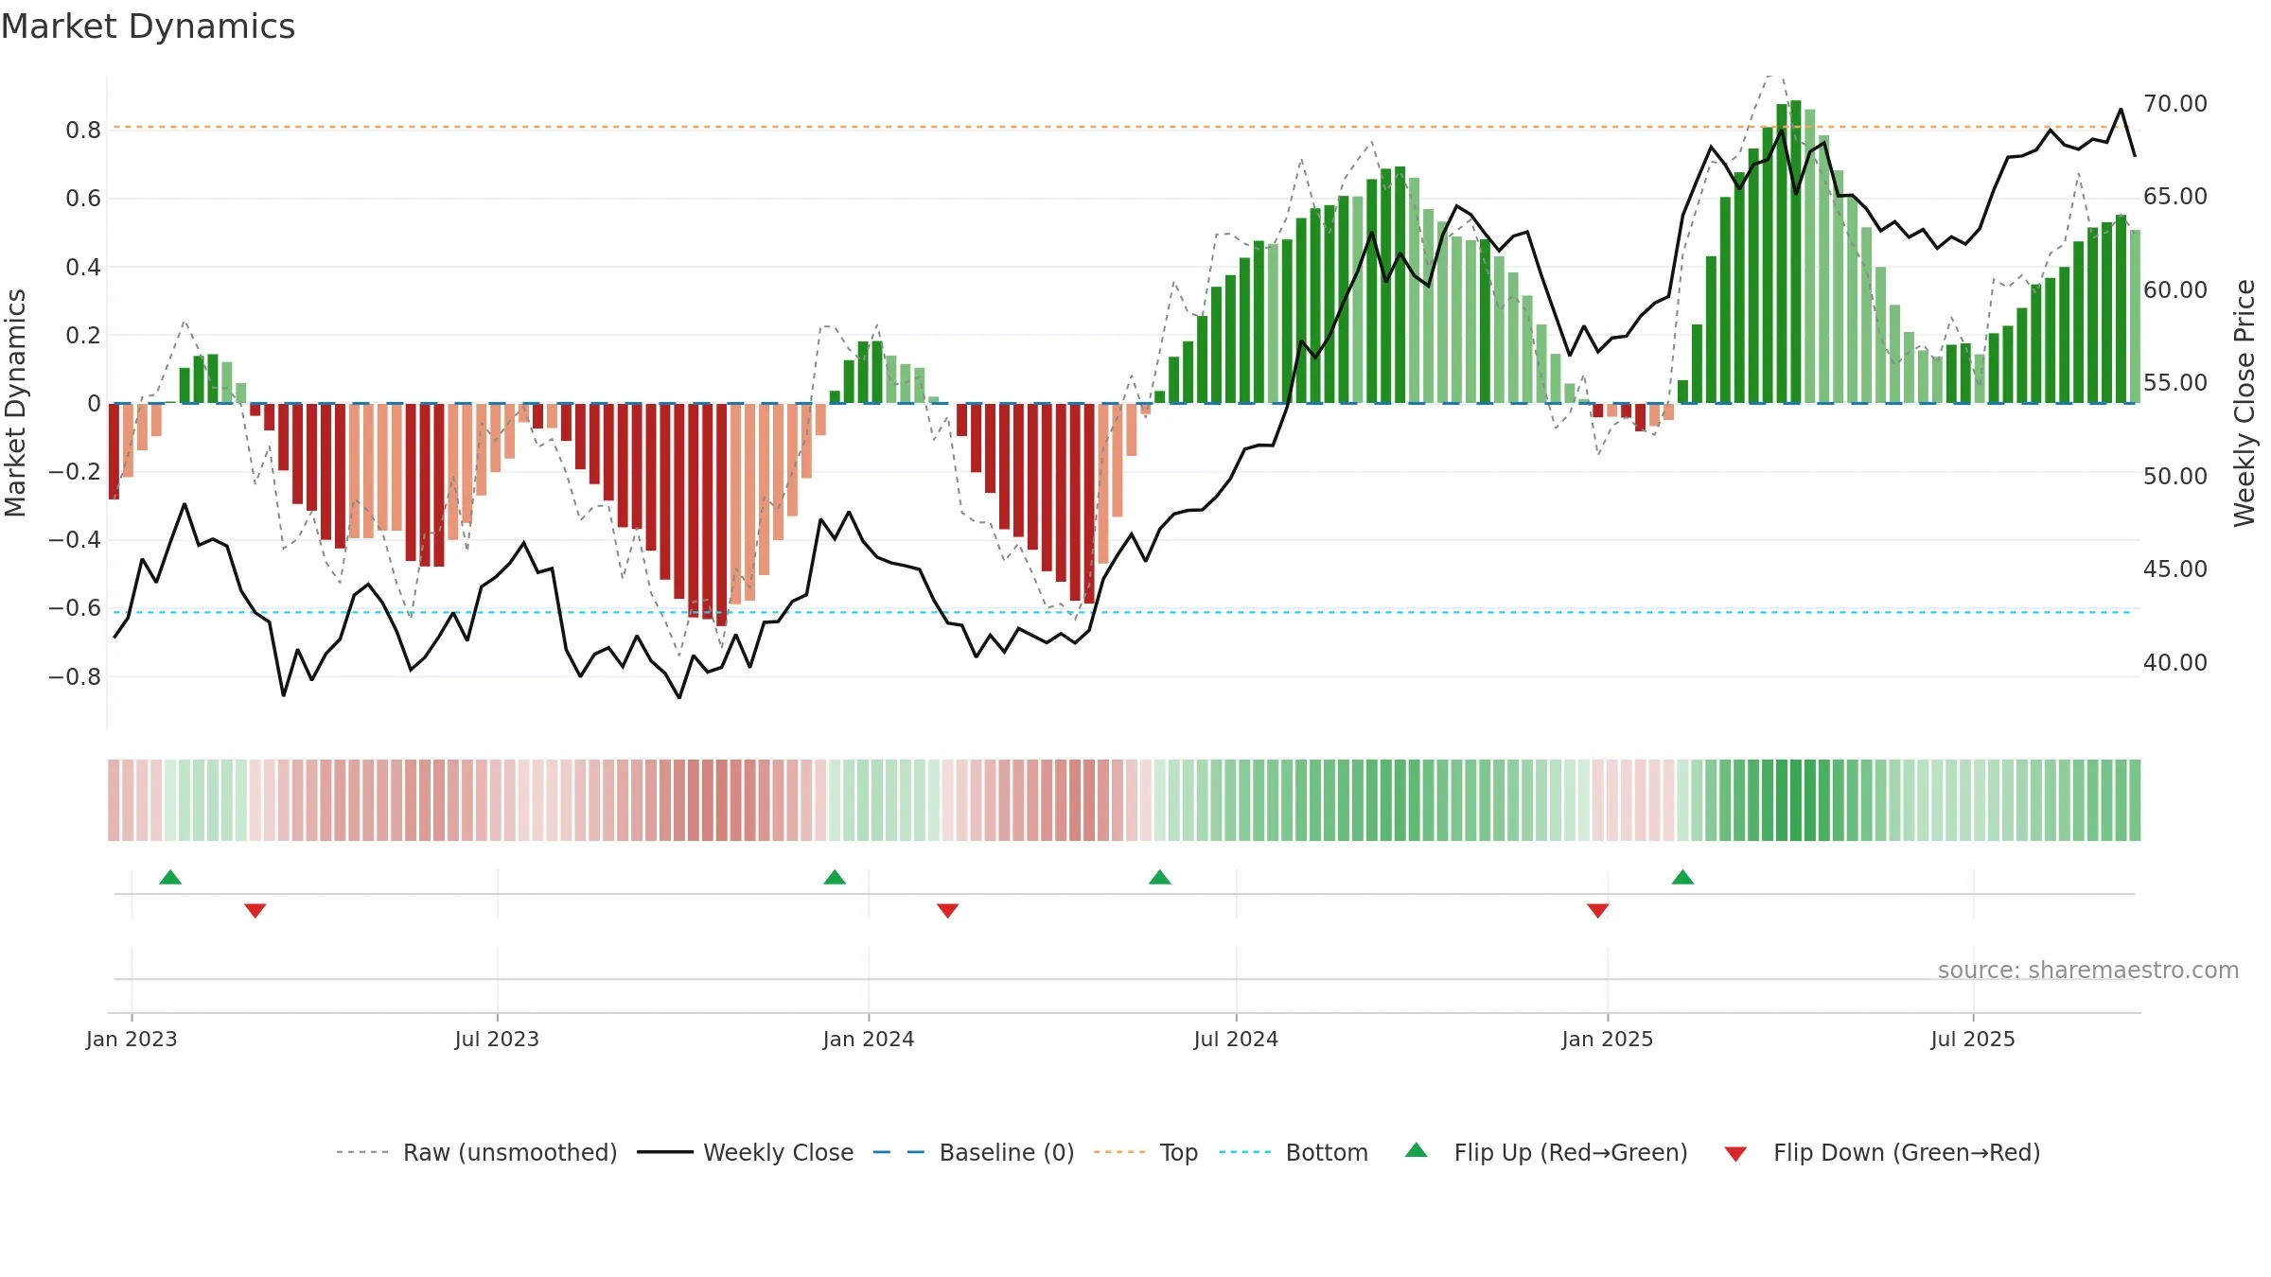2271x1277 pixels.
Task: Click the −0.6 left axis tick label
Action: point(75,608)
